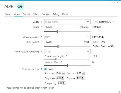
Task: Click the 70Mbps bitrate value
Action: (97, 27)
